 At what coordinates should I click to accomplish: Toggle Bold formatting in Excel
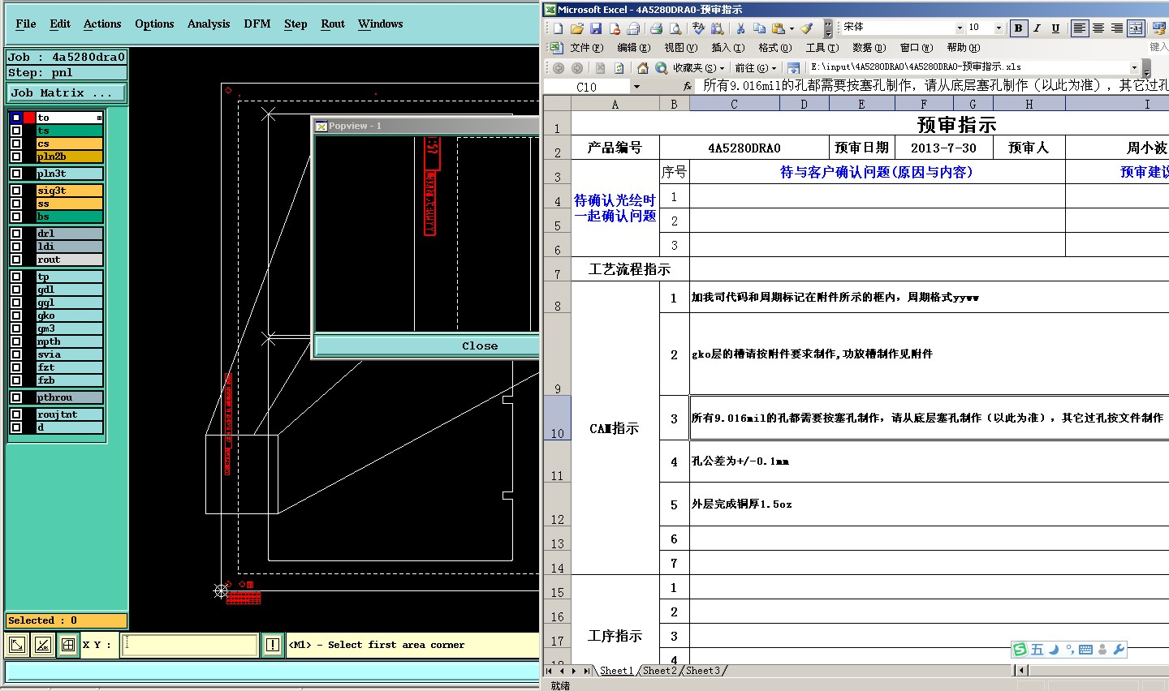click(1018, 28)
